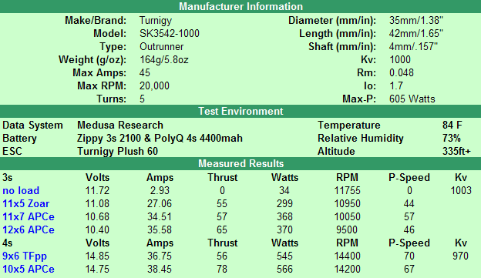Select the 'Manufacturer Information' header
481x278 pixels.
[240, 6]
